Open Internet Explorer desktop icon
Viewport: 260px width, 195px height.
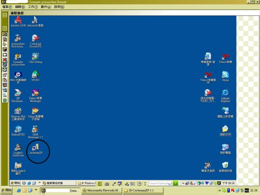[x=225, y=96]
